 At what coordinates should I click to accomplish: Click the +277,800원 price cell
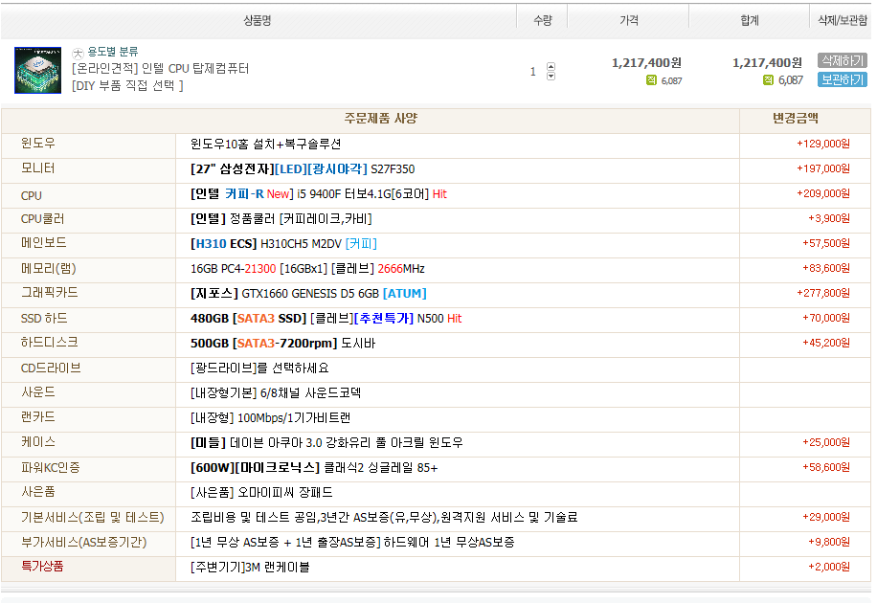[823, 293]
